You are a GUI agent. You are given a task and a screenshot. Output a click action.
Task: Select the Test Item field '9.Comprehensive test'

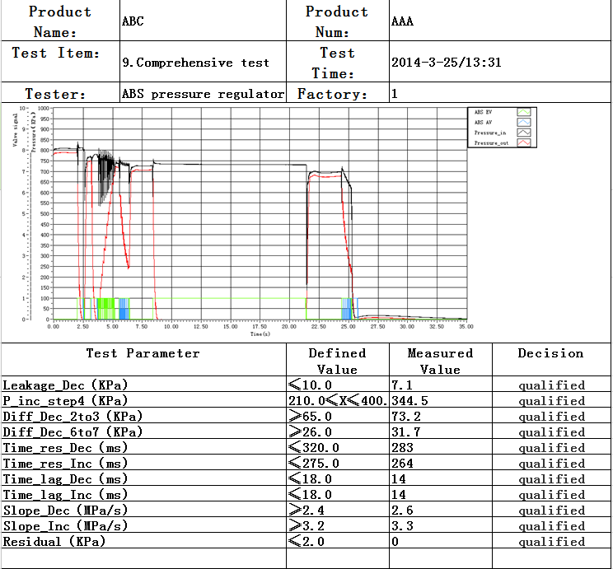[195, 62]
